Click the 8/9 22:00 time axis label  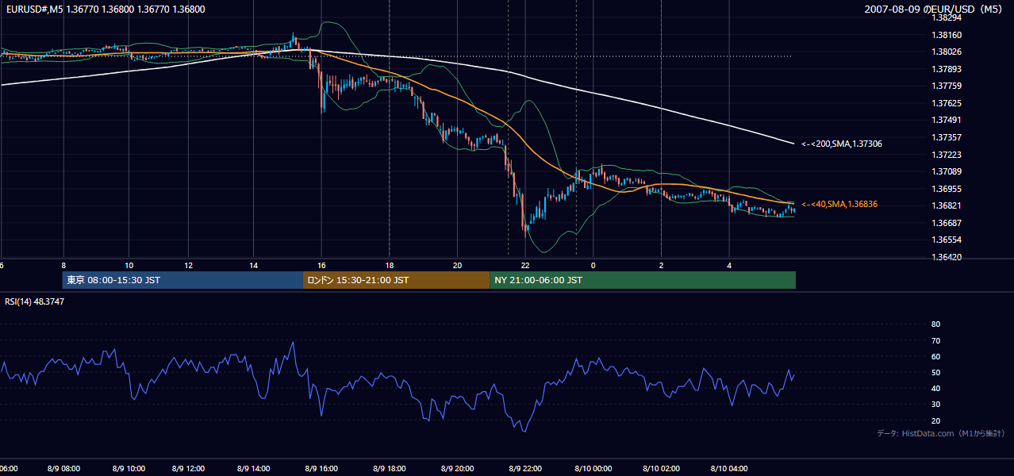tap(525, 468)
